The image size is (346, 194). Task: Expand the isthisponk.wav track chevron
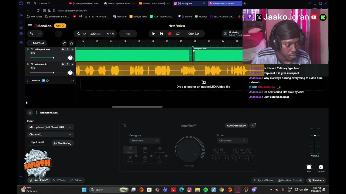(x=72, y=49)
